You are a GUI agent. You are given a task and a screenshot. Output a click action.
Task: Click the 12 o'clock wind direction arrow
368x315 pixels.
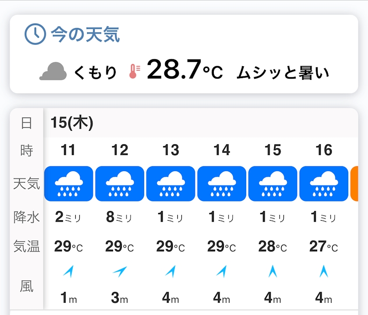click(x=119, y=272)
